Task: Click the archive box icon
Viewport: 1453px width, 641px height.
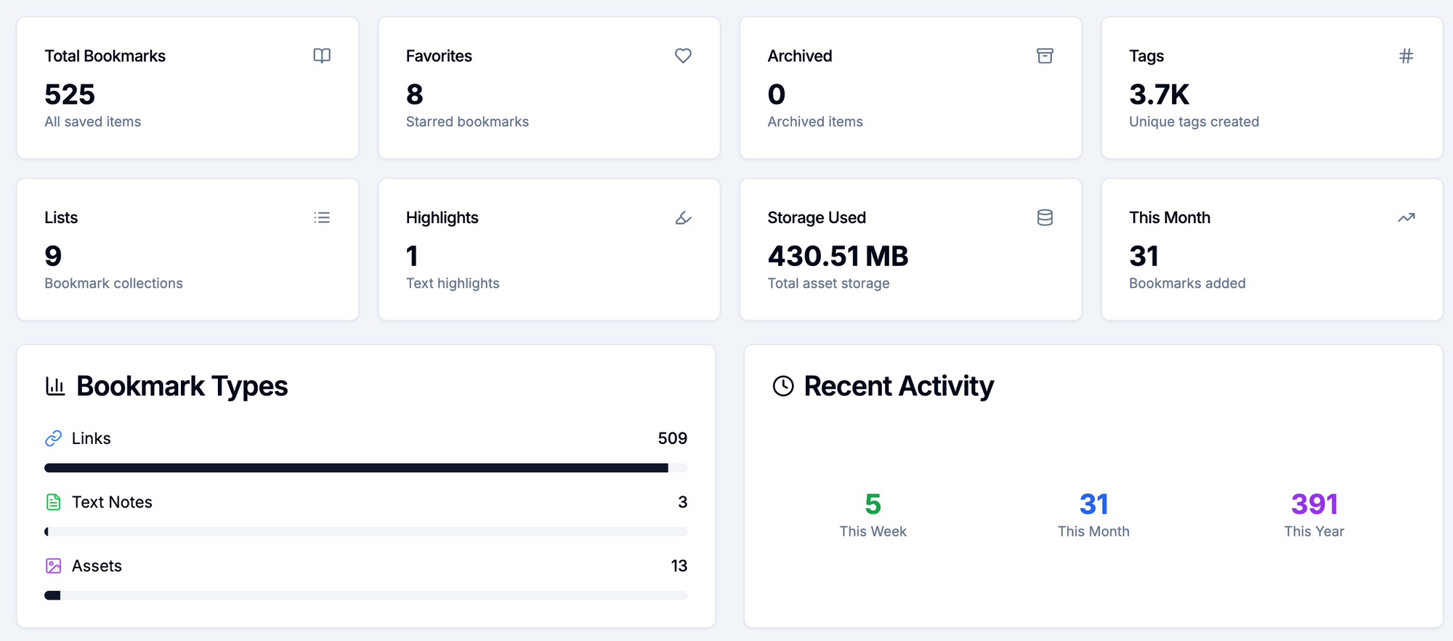Action: [x=1045, y=56]
